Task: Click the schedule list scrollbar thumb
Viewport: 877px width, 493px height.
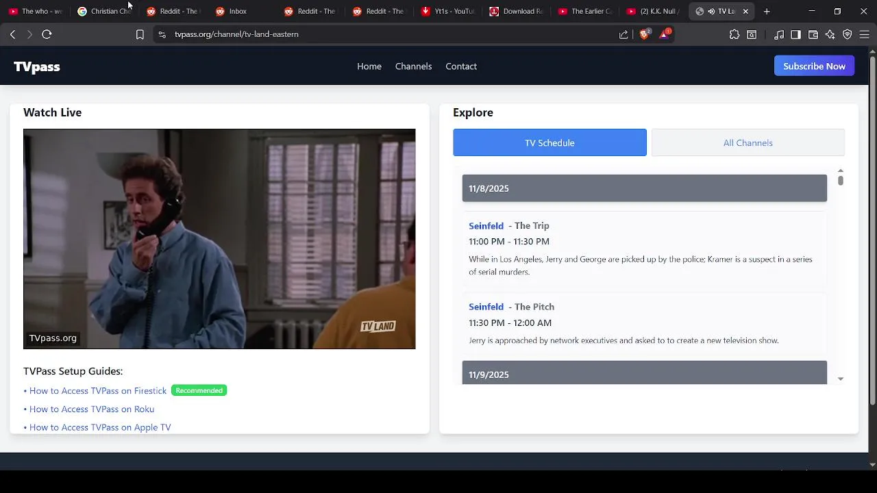Action: pyautogui.click(x=841, y=180)
